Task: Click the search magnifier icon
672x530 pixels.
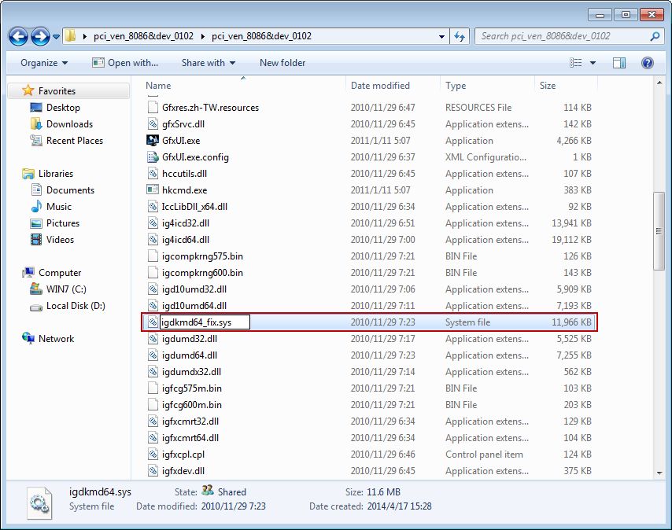Action: click(655, 36)
